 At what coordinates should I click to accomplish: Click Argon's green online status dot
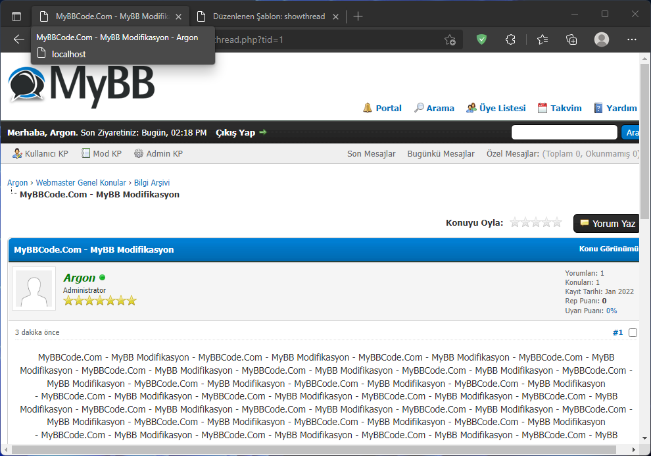click(x=102, y=278)
